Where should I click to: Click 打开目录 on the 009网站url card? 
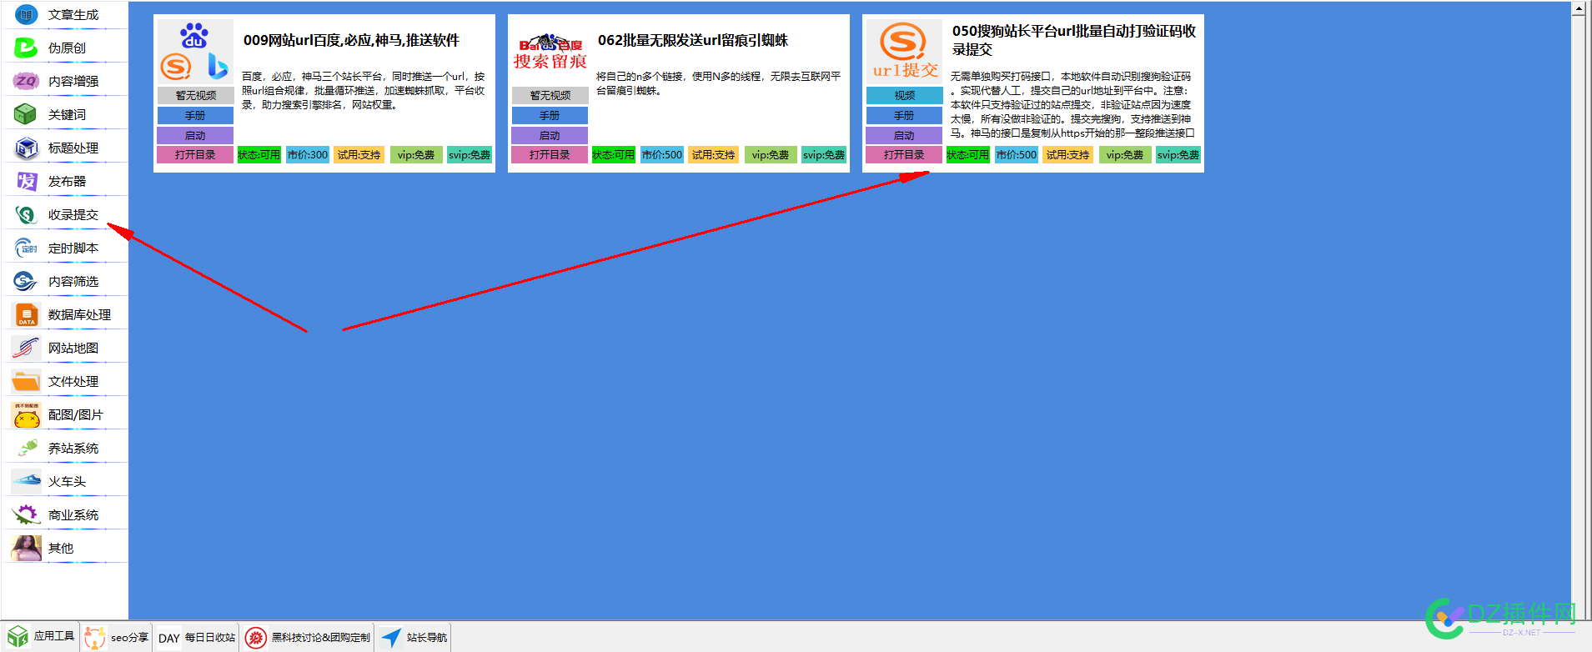(195, 154)
